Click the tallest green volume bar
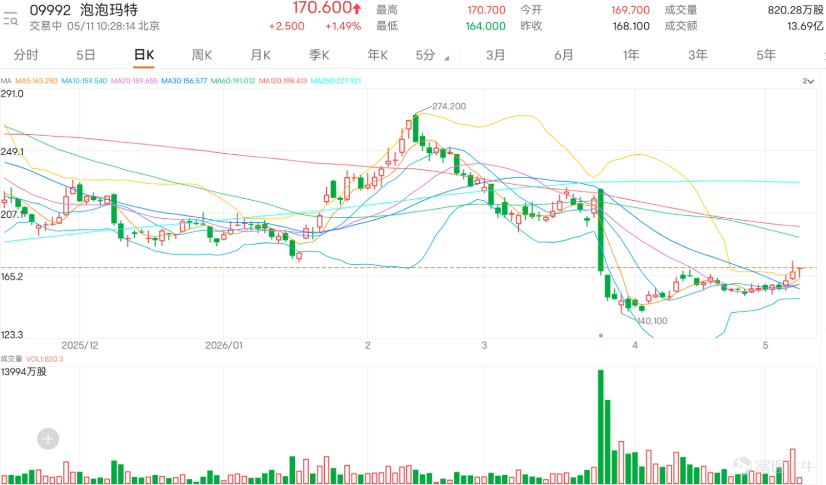 coord(600,427)
